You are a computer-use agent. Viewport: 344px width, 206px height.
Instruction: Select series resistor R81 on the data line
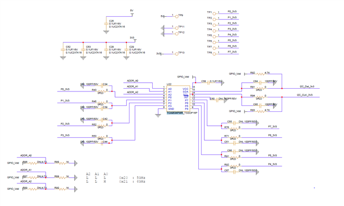261,88
